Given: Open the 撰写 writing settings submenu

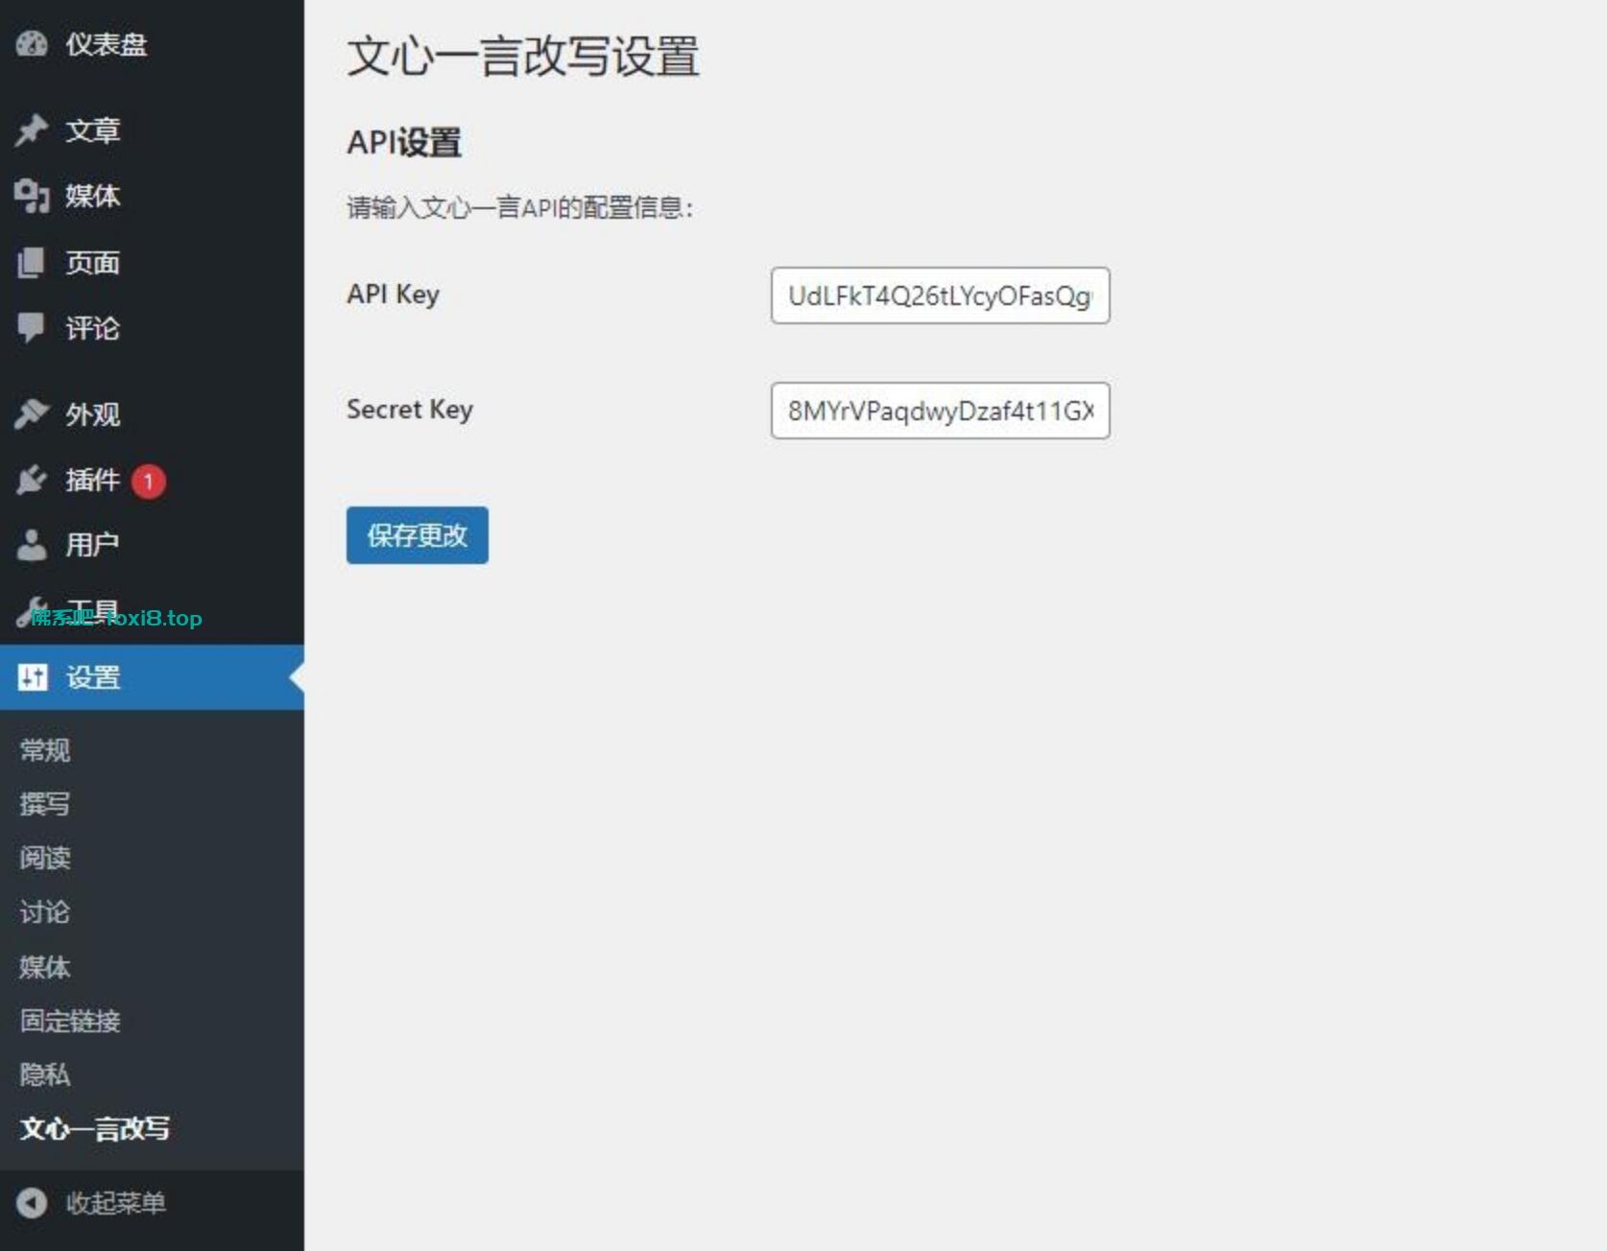Looking at the screenshot, I should pos(45,803).
